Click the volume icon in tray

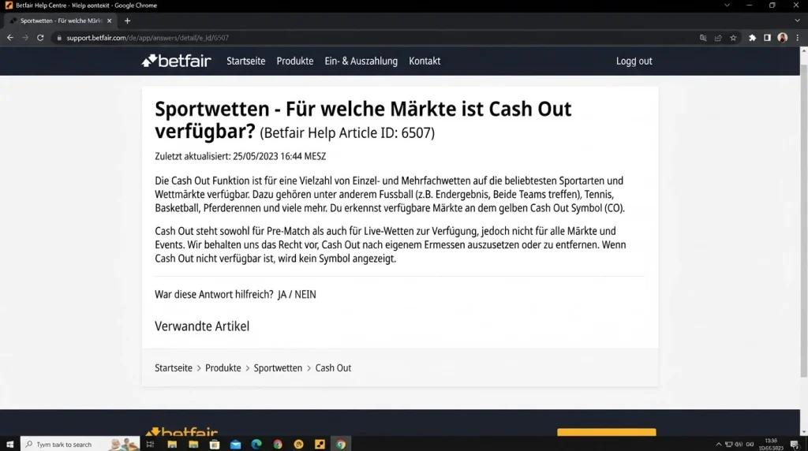pyautogui.click(x=739, y=444)
